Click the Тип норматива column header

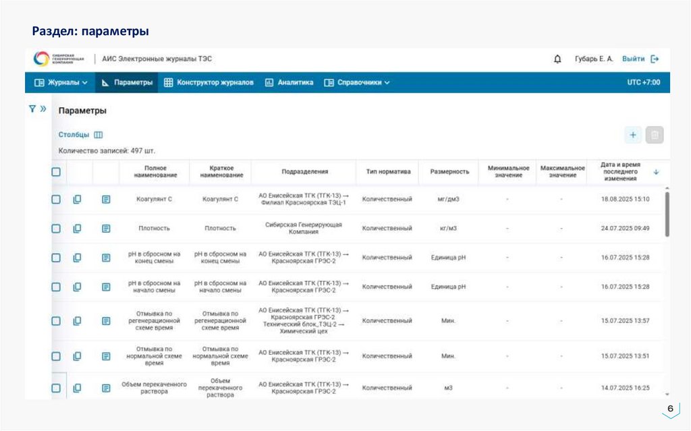click(388, 172)
